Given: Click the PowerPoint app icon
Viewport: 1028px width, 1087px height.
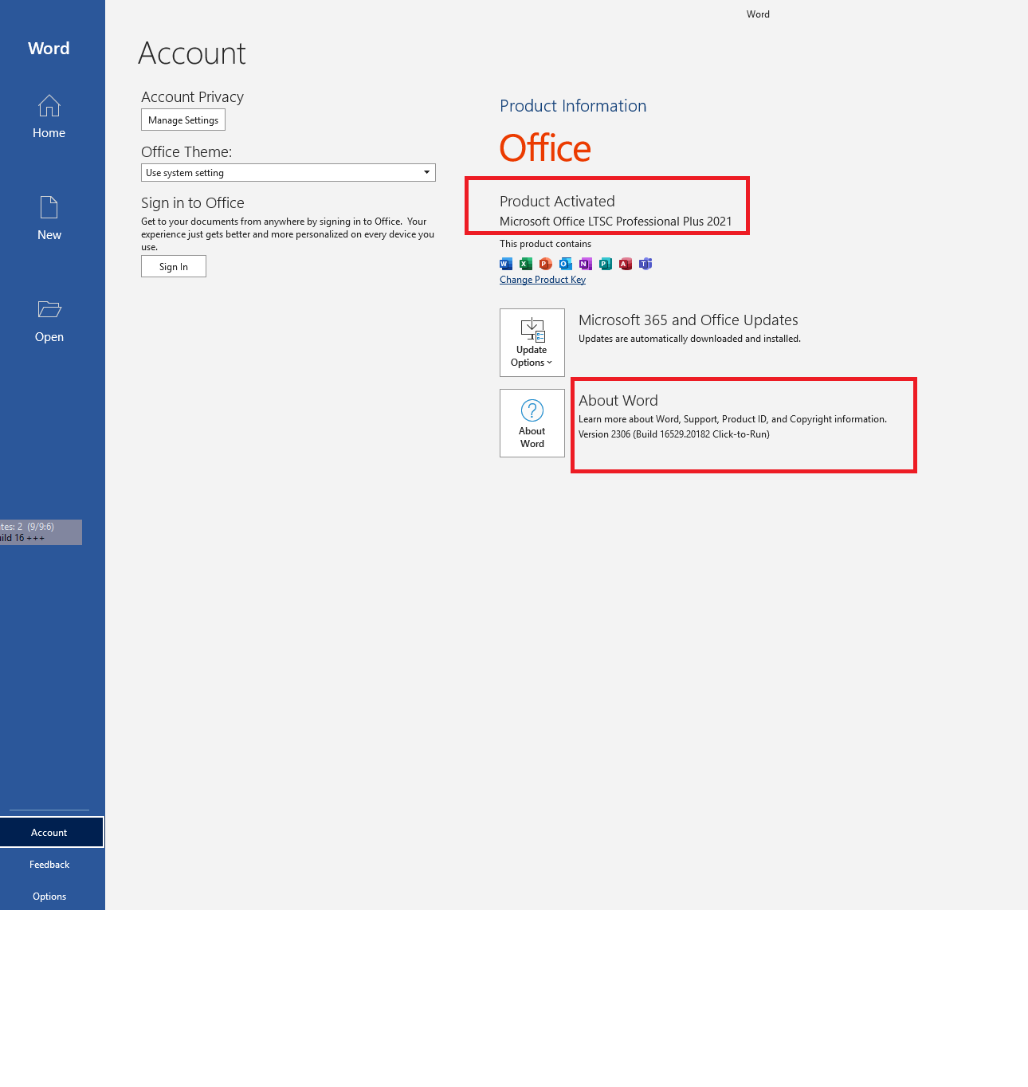Looking at the screenshot, I should point(546,264).
